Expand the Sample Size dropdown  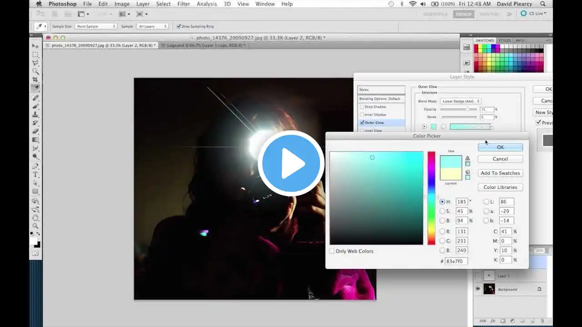point(95,26)
